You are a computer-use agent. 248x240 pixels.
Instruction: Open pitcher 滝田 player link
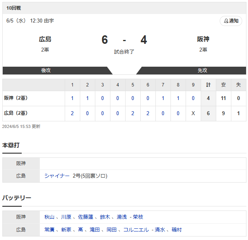point(95,230)
